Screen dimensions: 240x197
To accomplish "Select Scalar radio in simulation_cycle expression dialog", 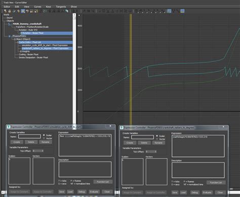I will [x=44, y=135].
